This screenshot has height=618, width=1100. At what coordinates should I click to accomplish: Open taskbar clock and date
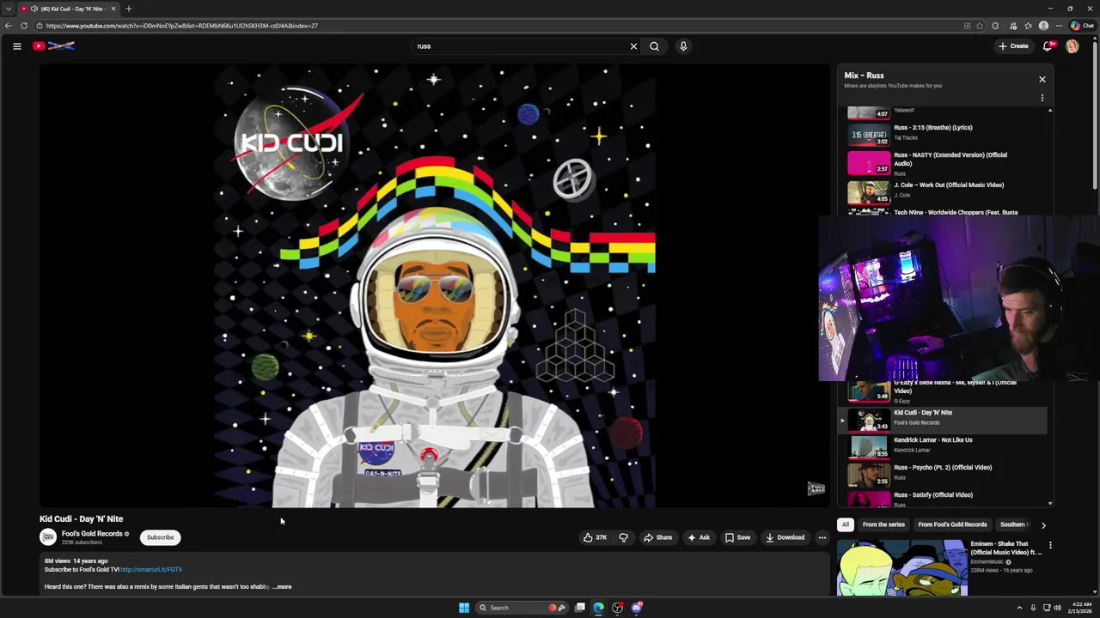(1082, 608)
